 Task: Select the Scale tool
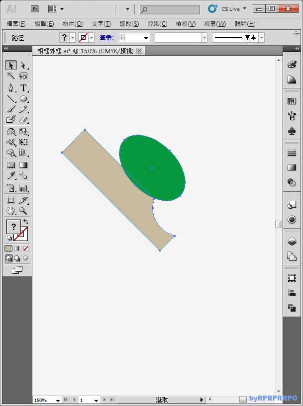pyautogui.click(x=23, y=132)
